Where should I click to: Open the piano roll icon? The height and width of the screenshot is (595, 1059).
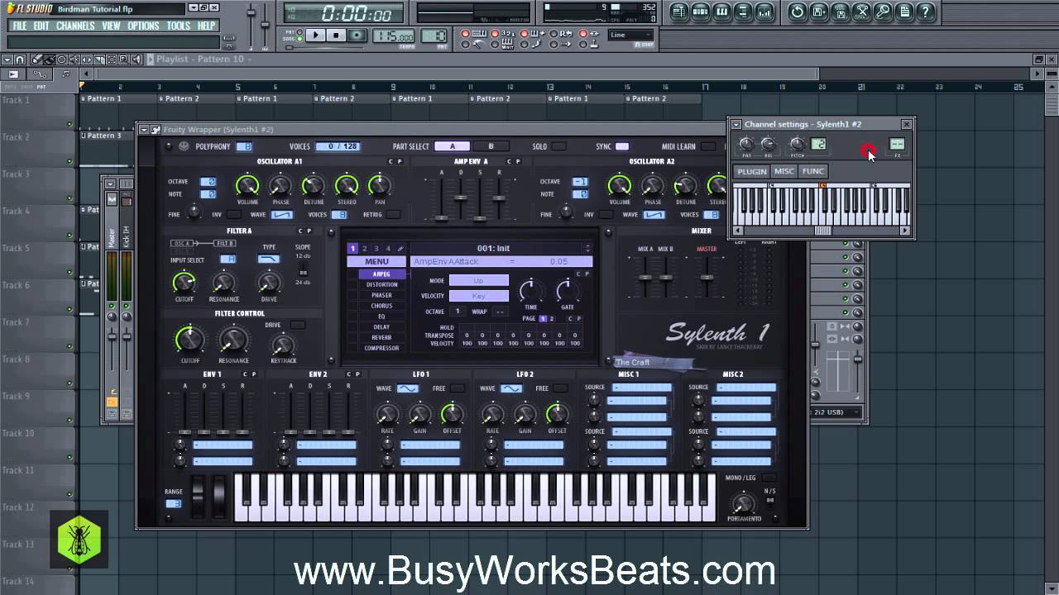coord(721,12)
